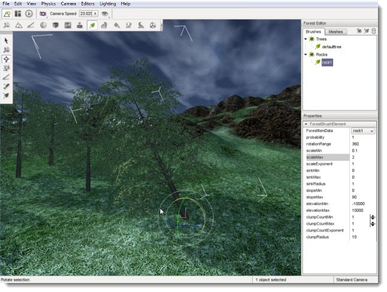Open the World Editor landscape icon
Image resolution: width=387 pixels, height=292 pixels.
[7, 14]
